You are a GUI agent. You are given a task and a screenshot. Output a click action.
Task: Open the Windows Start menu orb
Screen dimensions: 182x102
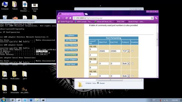pos(3,100)
